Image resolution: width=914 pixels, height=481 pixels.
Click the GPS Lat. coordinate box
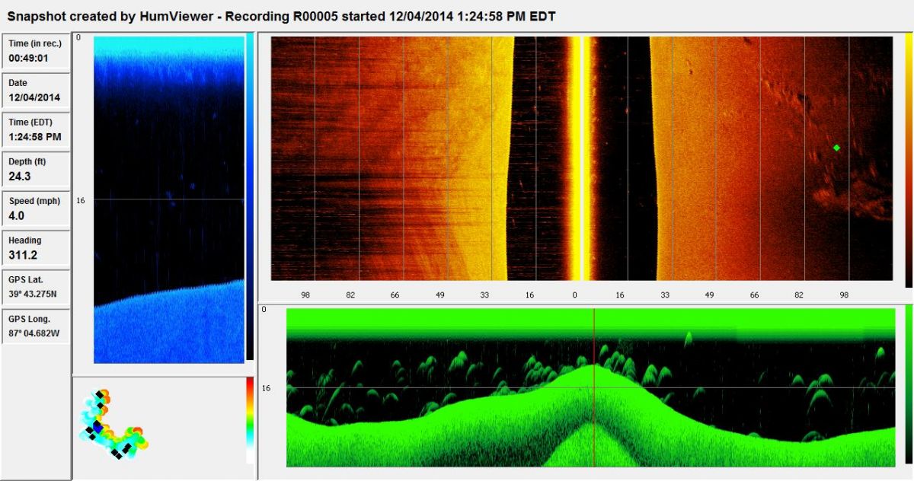click(35, 287)
